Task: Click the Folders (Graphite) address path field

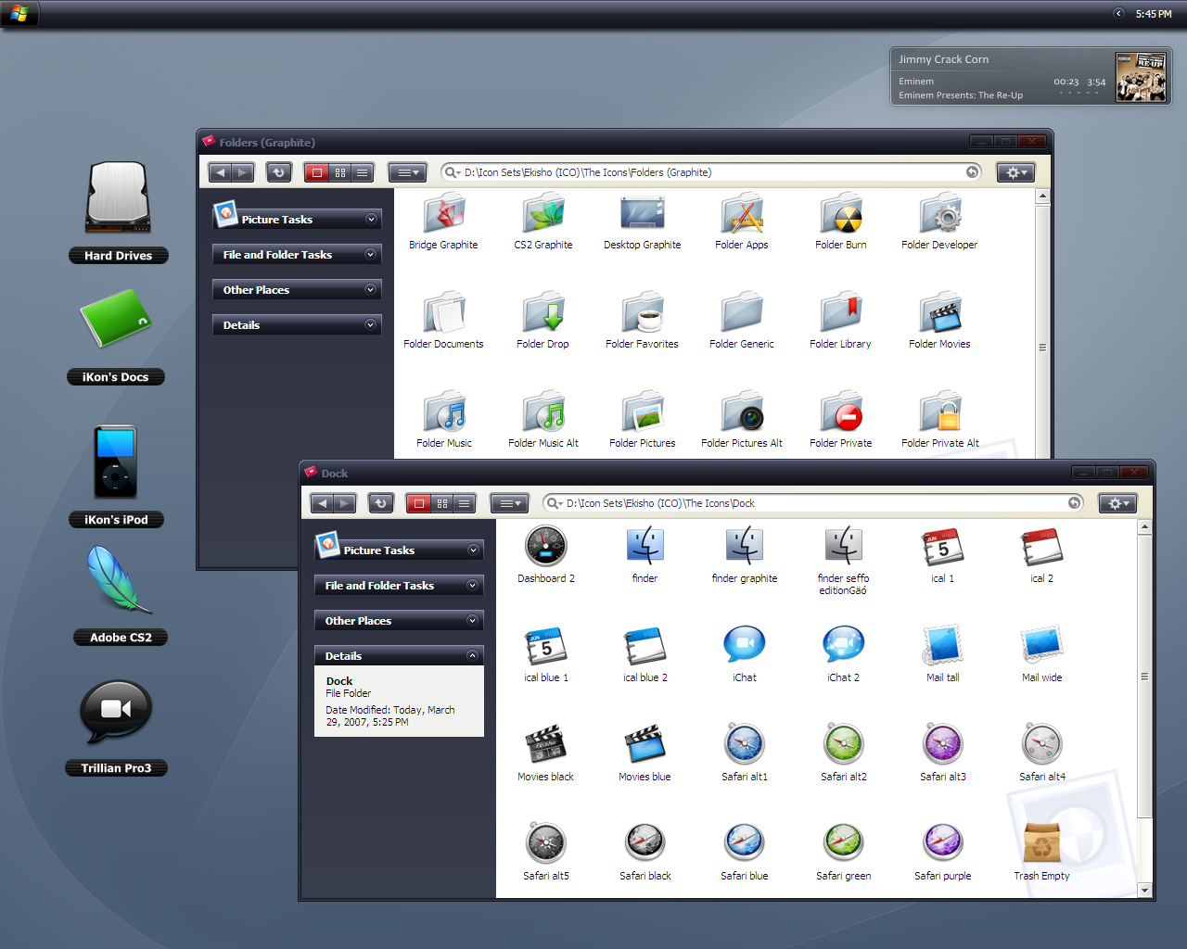Action: [711, 172]
